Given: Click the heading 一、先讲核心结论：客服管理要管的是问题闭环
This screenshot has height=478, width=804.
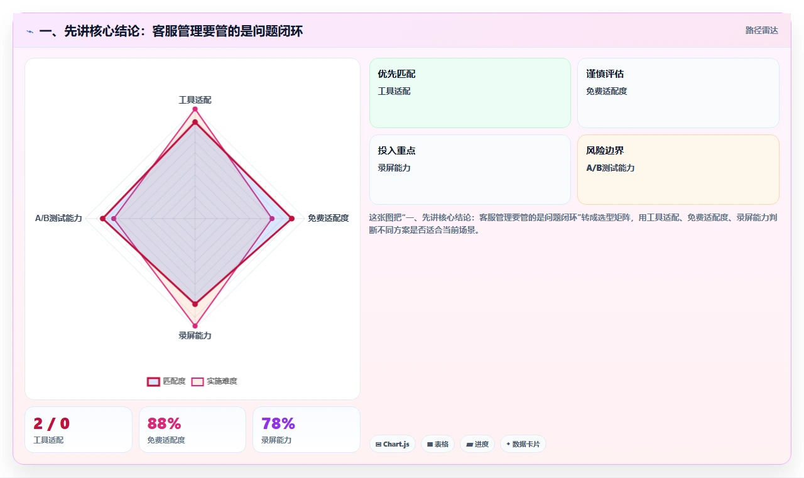Looking at the screenshot, I should (x=171, y=31).
